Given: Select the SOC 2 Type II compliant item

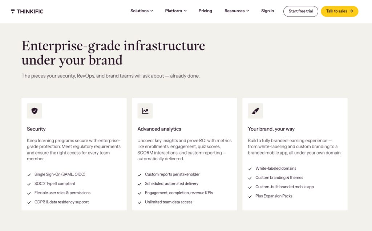Looking at the screenshot, I should pyautogui.click(x=54, y=183).
